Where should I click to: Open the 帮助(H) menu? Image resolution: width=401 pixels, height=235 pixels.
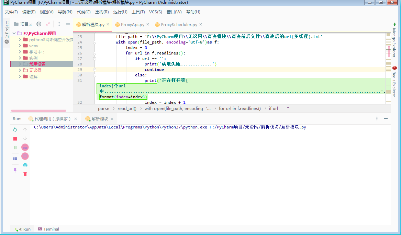193,12
